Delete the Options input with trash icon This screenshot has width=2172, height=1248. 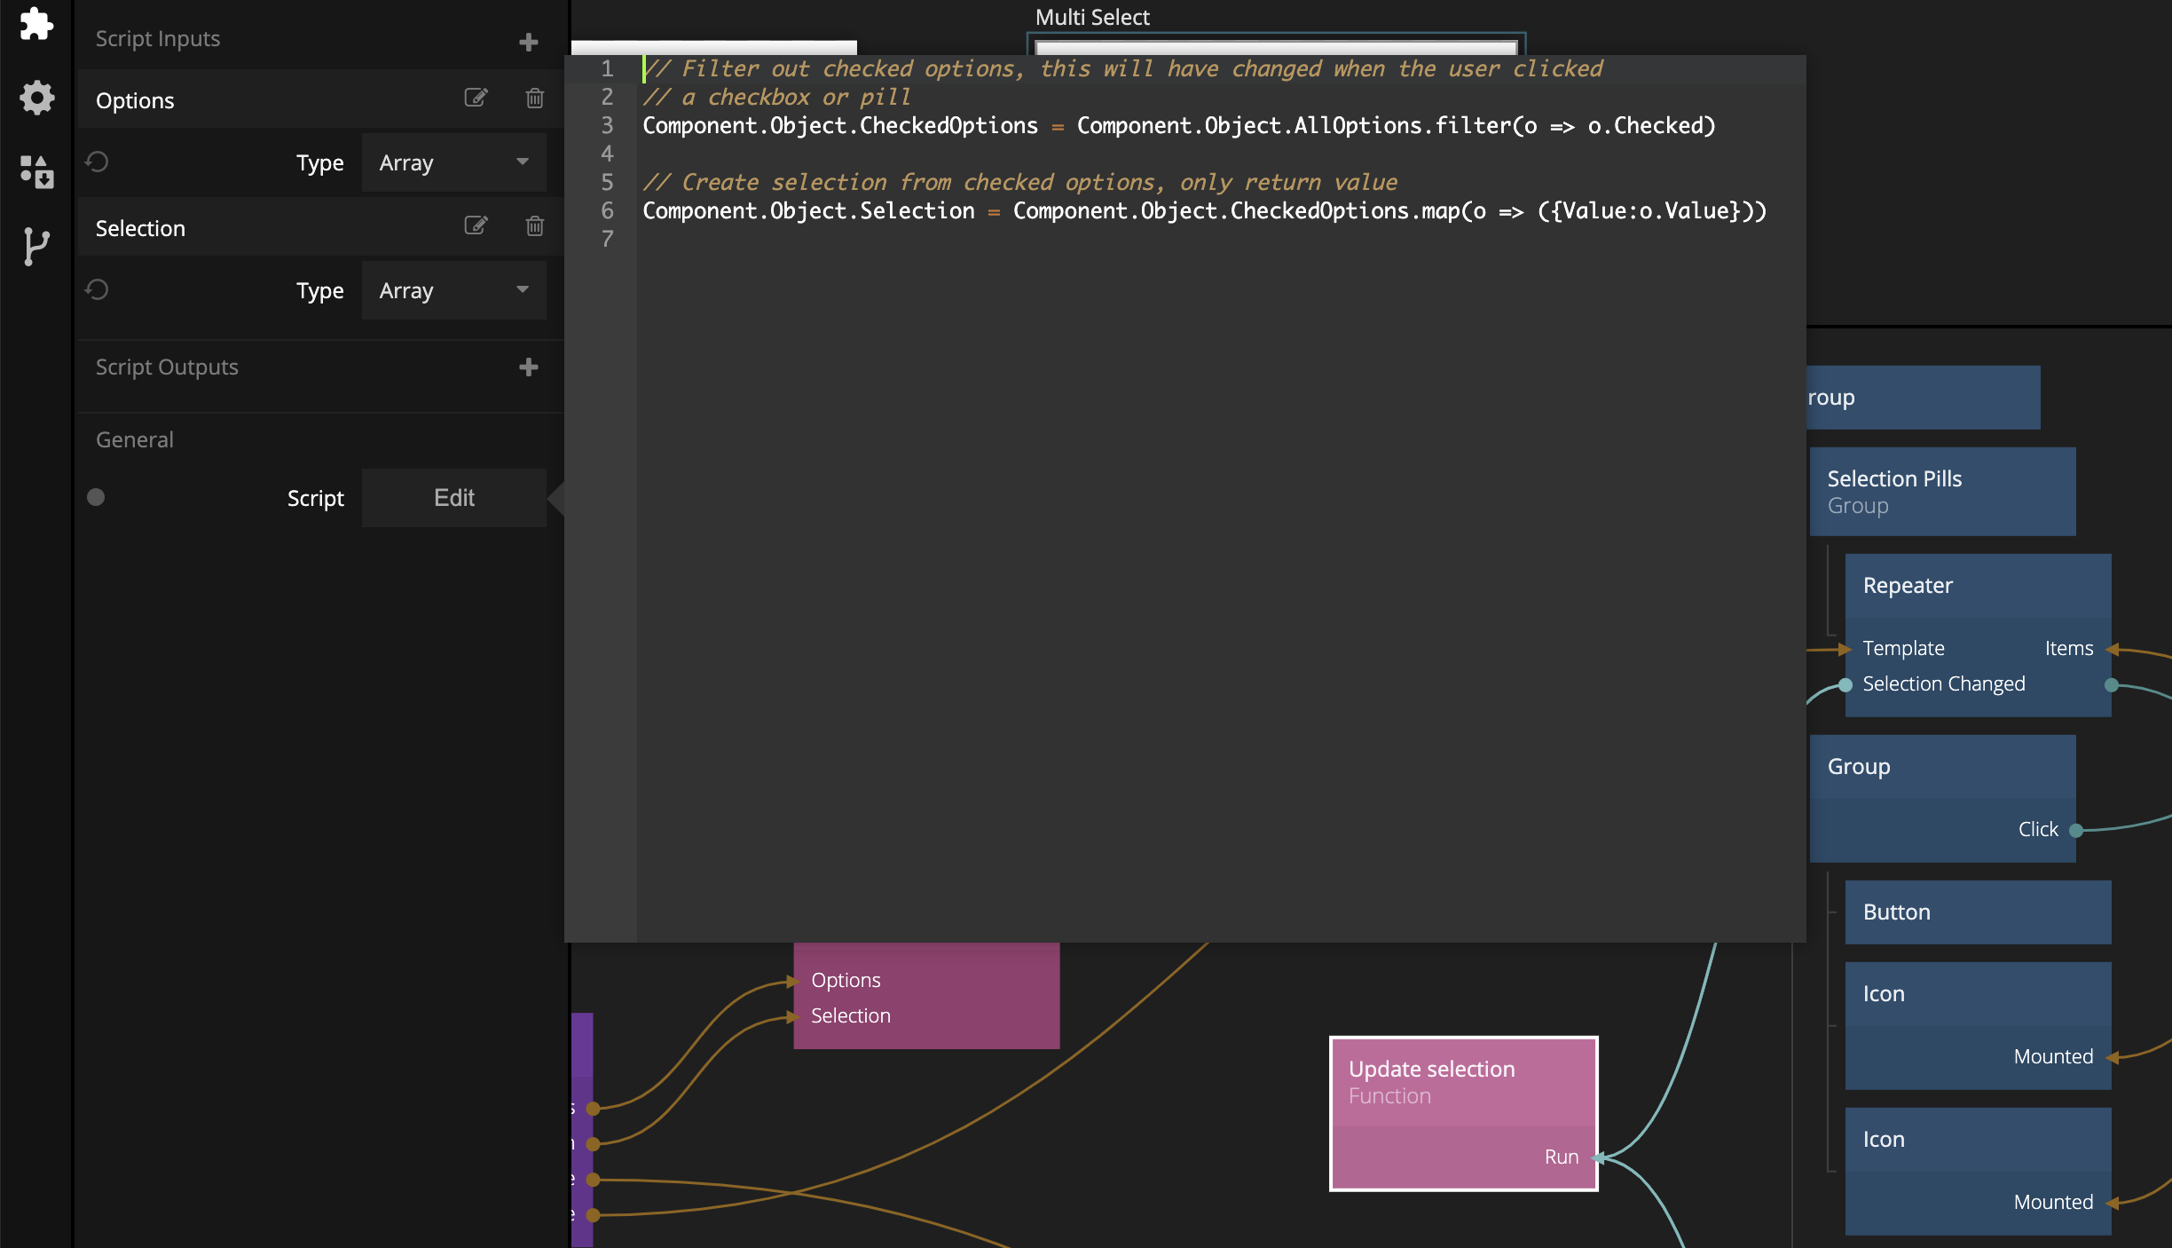click(x=534, y=99)
